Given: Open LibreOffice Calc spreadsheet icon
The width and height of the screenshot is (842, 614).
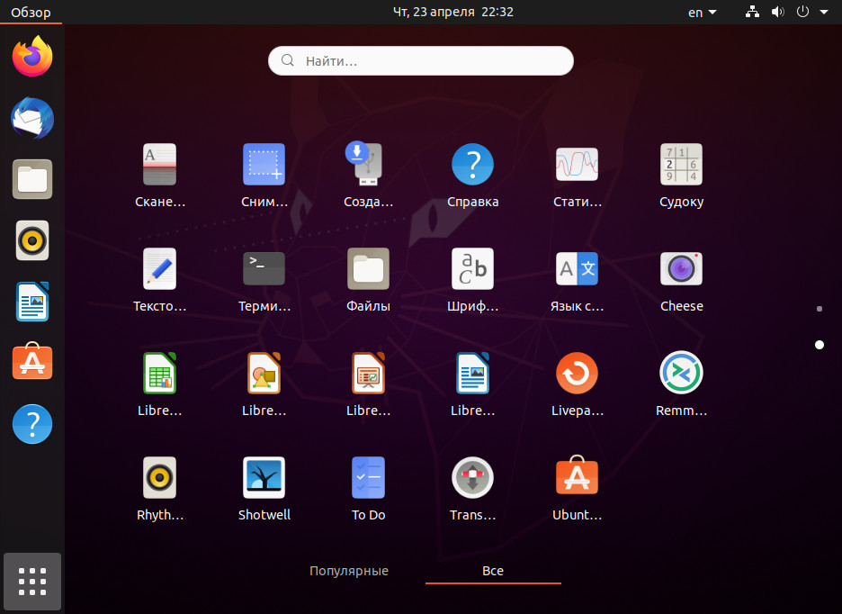Looking at the screenshot, I should pyautogui.click(x=159, y=373).
